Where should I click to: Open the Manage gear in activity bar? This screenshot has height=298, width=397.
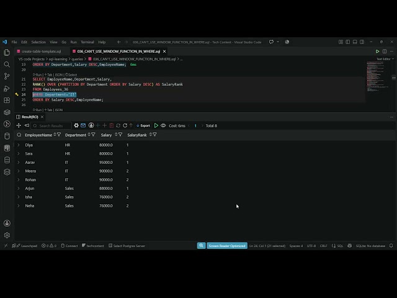click(7, 235)
